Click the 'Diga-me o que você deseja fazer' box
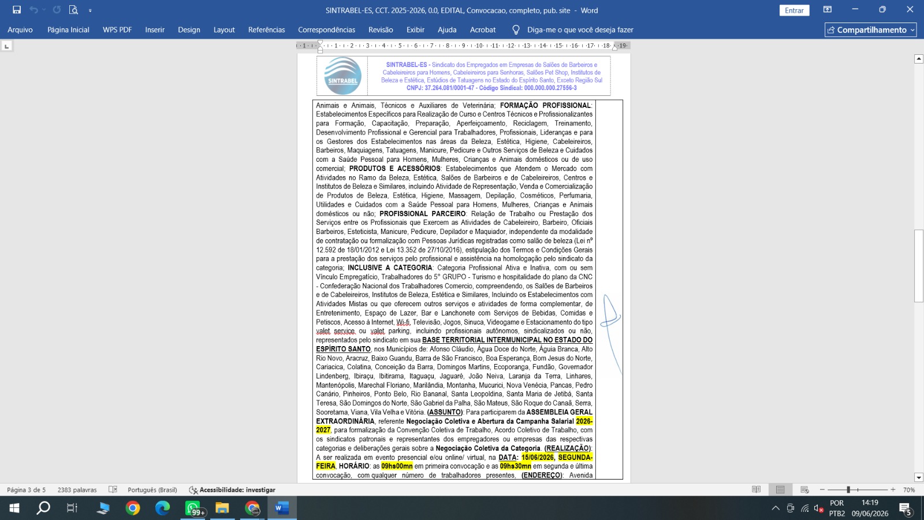This screenshot has height=520, width=924. click(x=580, y=30)
